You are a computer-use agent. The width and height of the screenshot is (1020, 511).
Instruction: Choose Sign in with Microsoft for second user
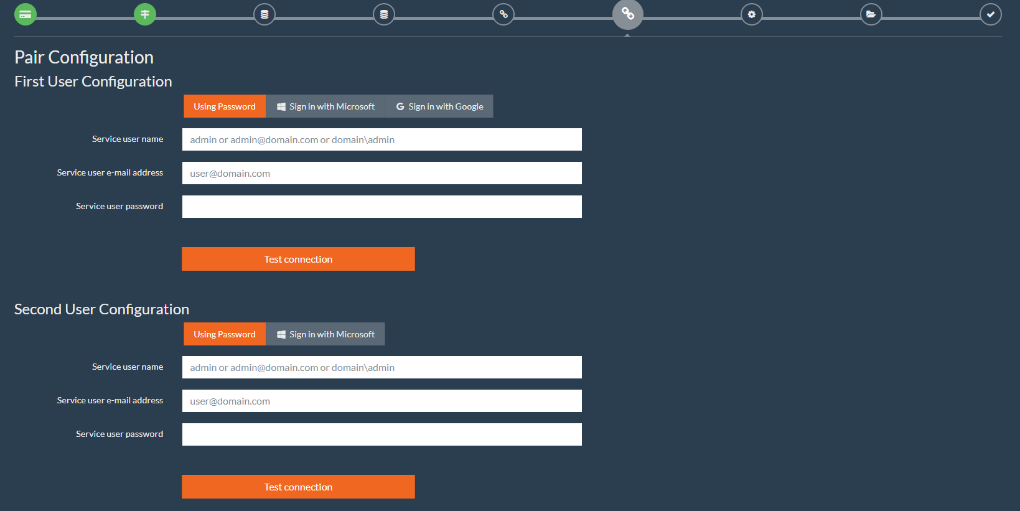point(325,334)
